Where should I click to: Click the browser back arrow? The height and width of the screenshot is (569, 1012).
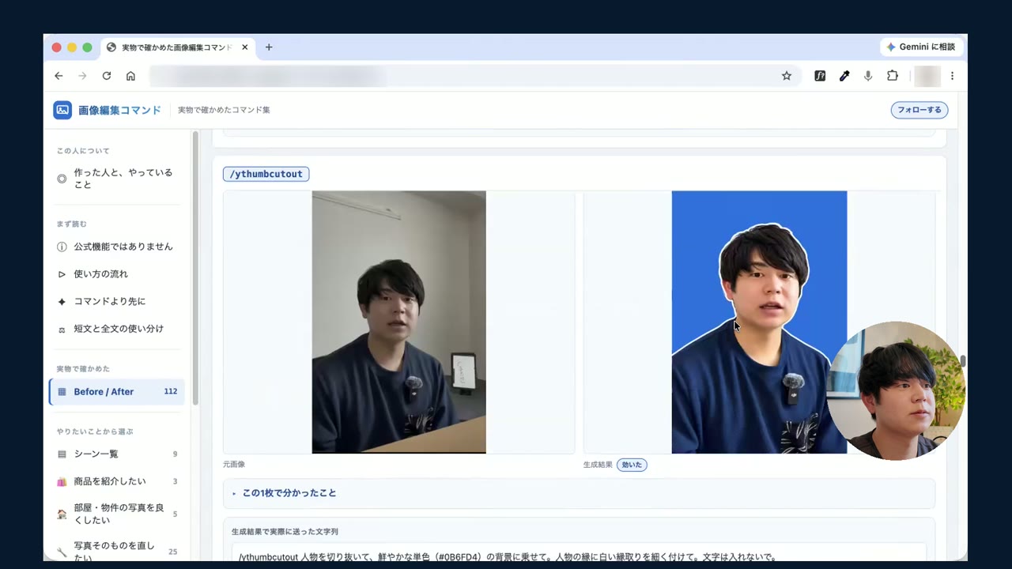(59, 76)
